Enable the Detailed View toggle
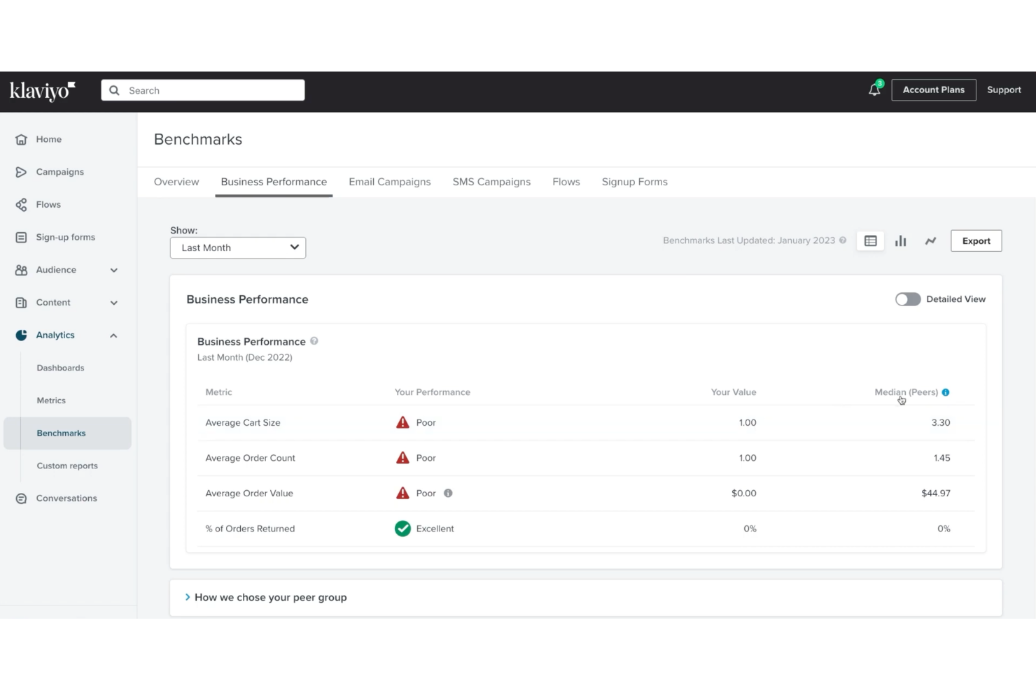This screenshot has width=1036, height=690. pyautogui.click(x=907, y=299)
